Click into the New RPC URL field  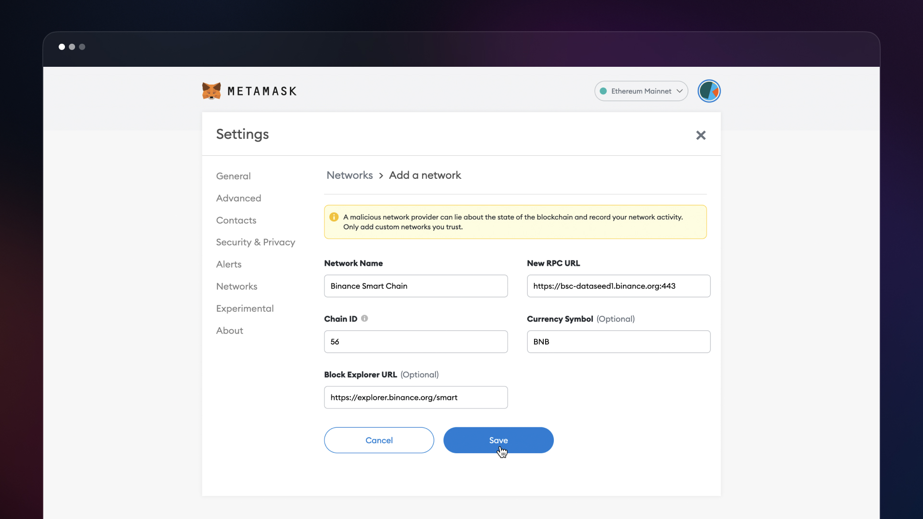pyautogui.click(x=618, y=286)
